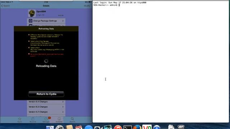Open Terminal icon in the Dock
Screen dimensions: 230x129
click(128, 127)
